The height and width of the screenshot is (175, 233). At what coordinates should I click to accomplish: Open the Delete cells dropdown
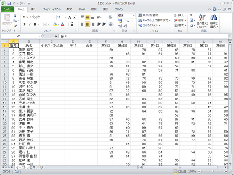(180, 20)
